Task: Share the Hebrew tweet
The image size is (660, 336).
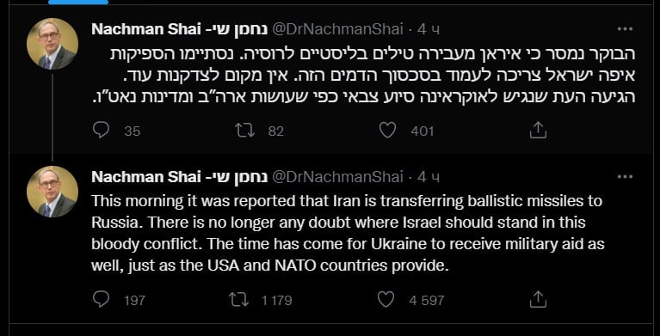Action: (x=538, y=131)
